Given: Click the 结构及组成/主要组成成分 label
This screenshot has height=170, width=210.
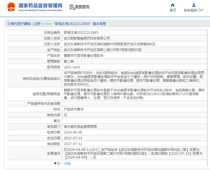Looking at the screenshot, I should 41,78.
